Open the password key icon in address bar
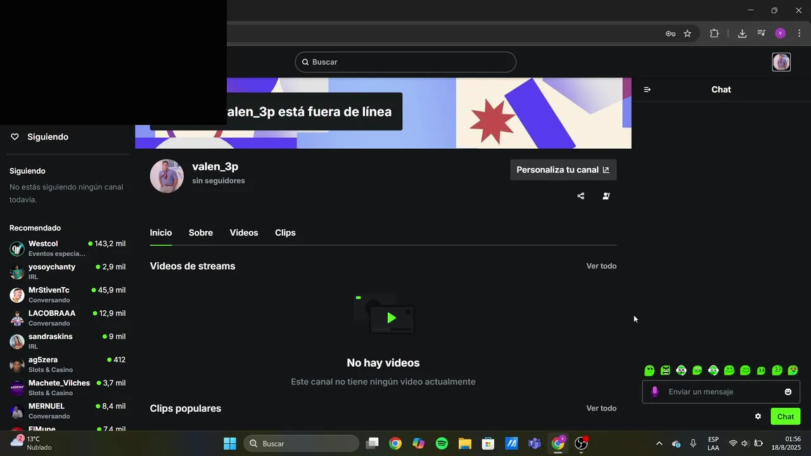The height and width of the screenshot is (456, 811). point(670,34)
